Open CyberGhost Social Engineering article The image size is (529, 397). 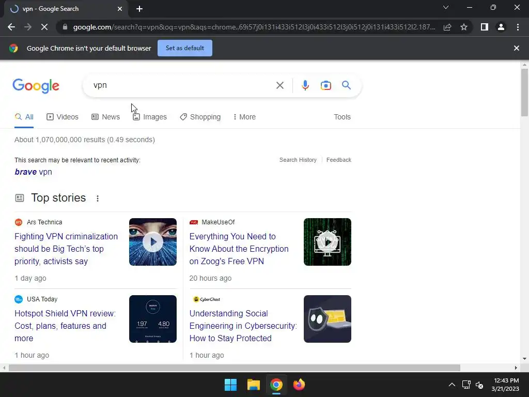(x=243, y=326)
